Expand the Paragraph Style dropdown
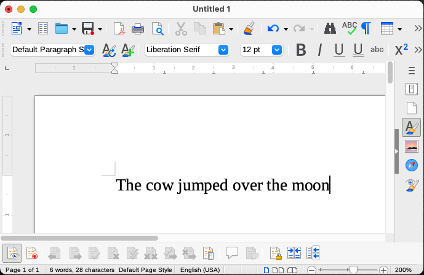This screenshot has height=275, width=424. (x=89, y=50)
